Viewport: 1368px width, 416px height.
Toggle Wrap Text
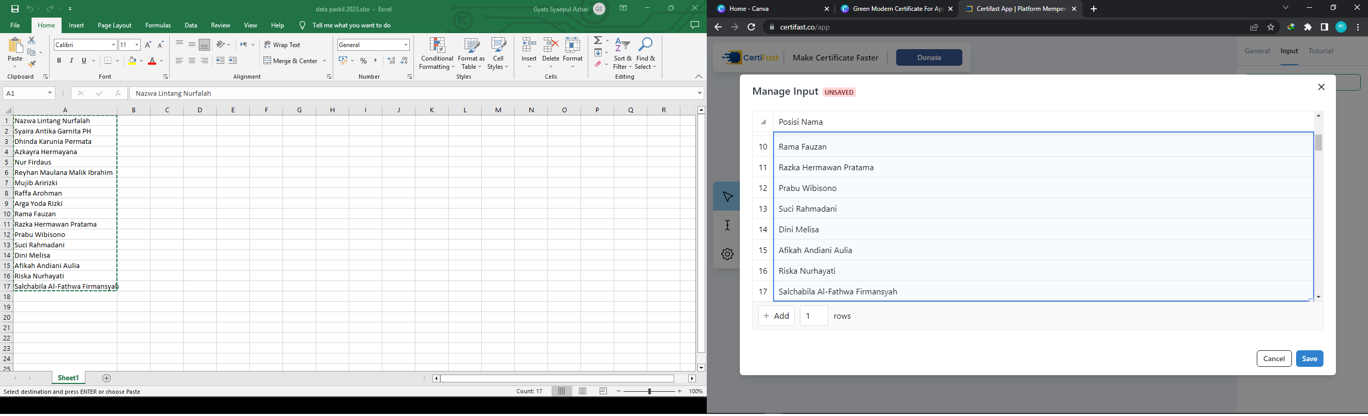click(x=283, y=45)
